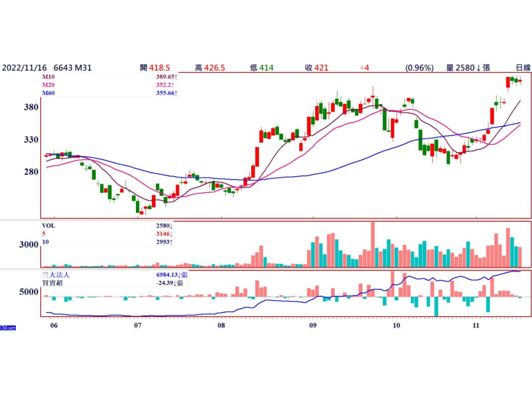The width and height of the screenshot is (532, 399).
Task: Click the 6643 M31 stock name
Action: (72, 68)
